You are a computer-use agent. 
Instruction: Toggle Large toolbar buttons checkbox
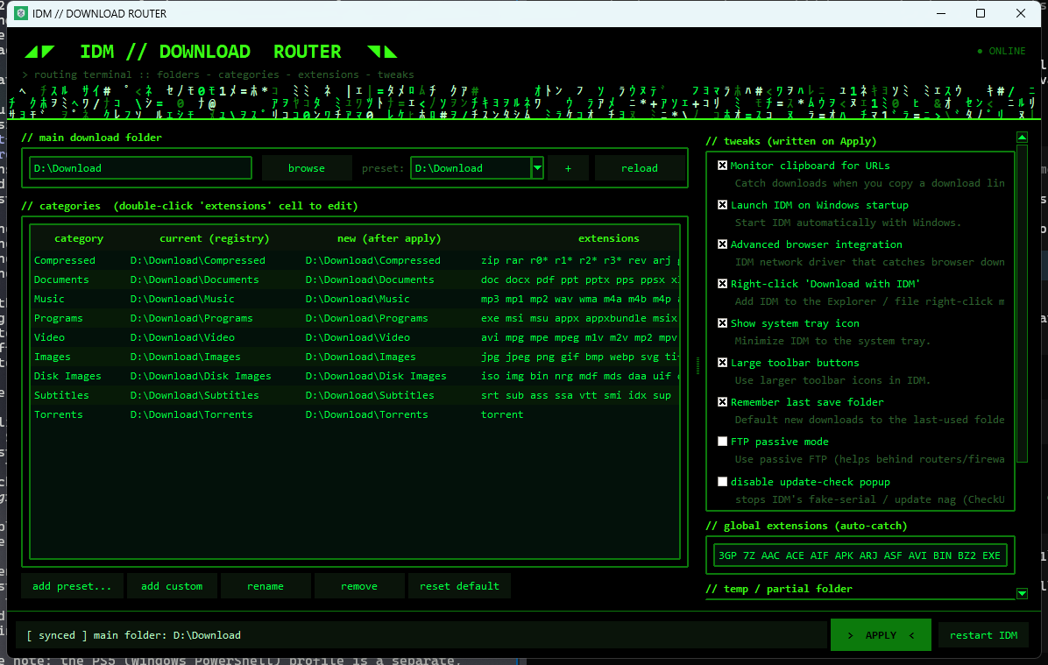(x=723, y=362)
